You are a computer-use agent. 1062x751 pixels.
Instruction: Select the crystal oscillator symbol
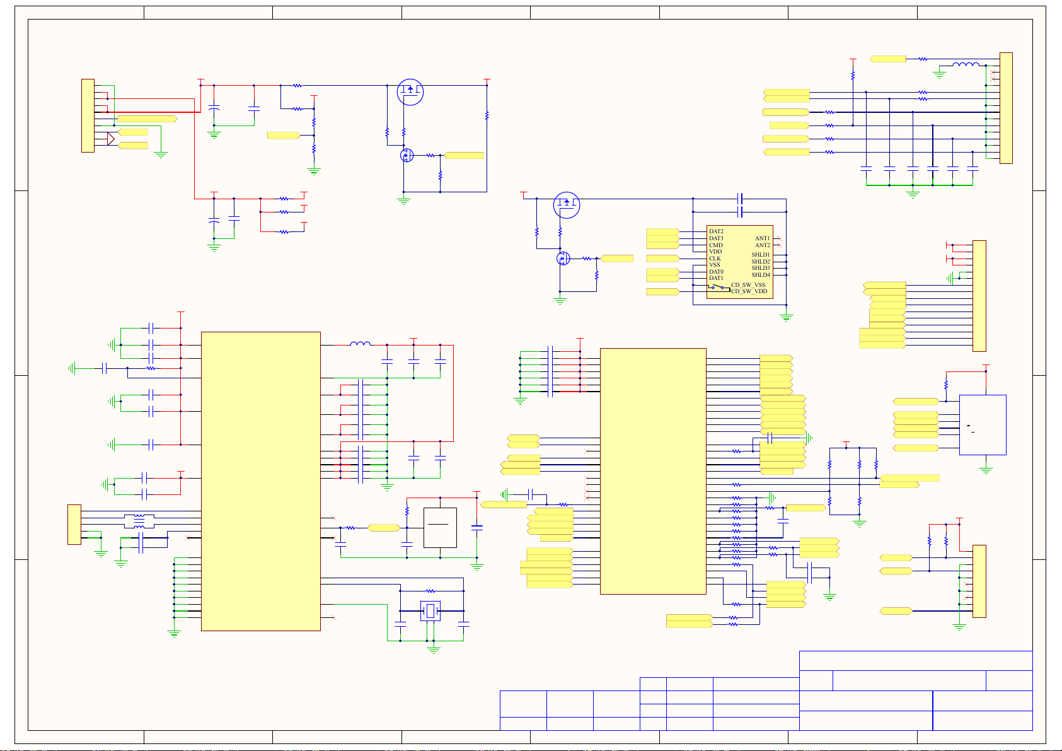pyautogui.click(x=430, y=610)
